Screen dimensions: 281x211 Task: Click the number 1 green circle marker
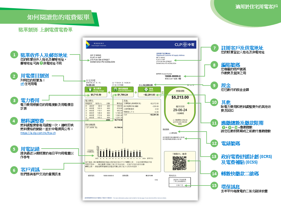point(13,55)
